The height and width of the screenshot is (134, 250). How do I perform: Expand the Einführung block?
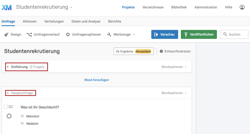[8, 67]
